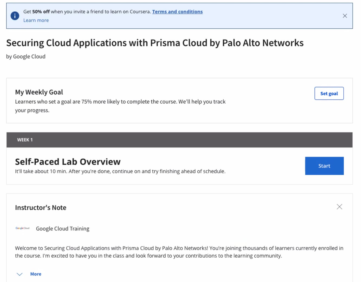
Task: Click the 'Instructor's Note' heading
Action: (x=41, y=208)
